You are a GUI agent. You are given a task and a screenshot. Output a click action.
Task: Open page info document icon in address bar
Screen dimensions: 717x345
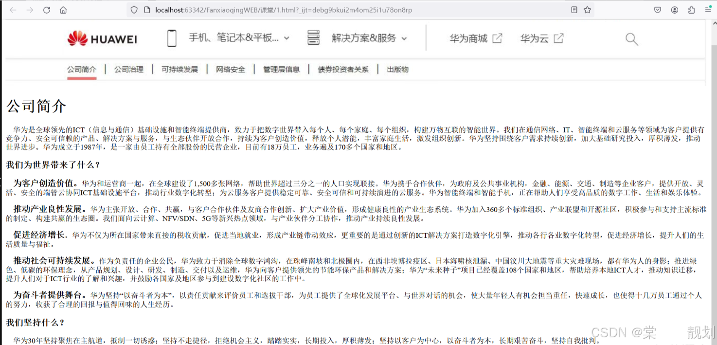click(147, 10)
